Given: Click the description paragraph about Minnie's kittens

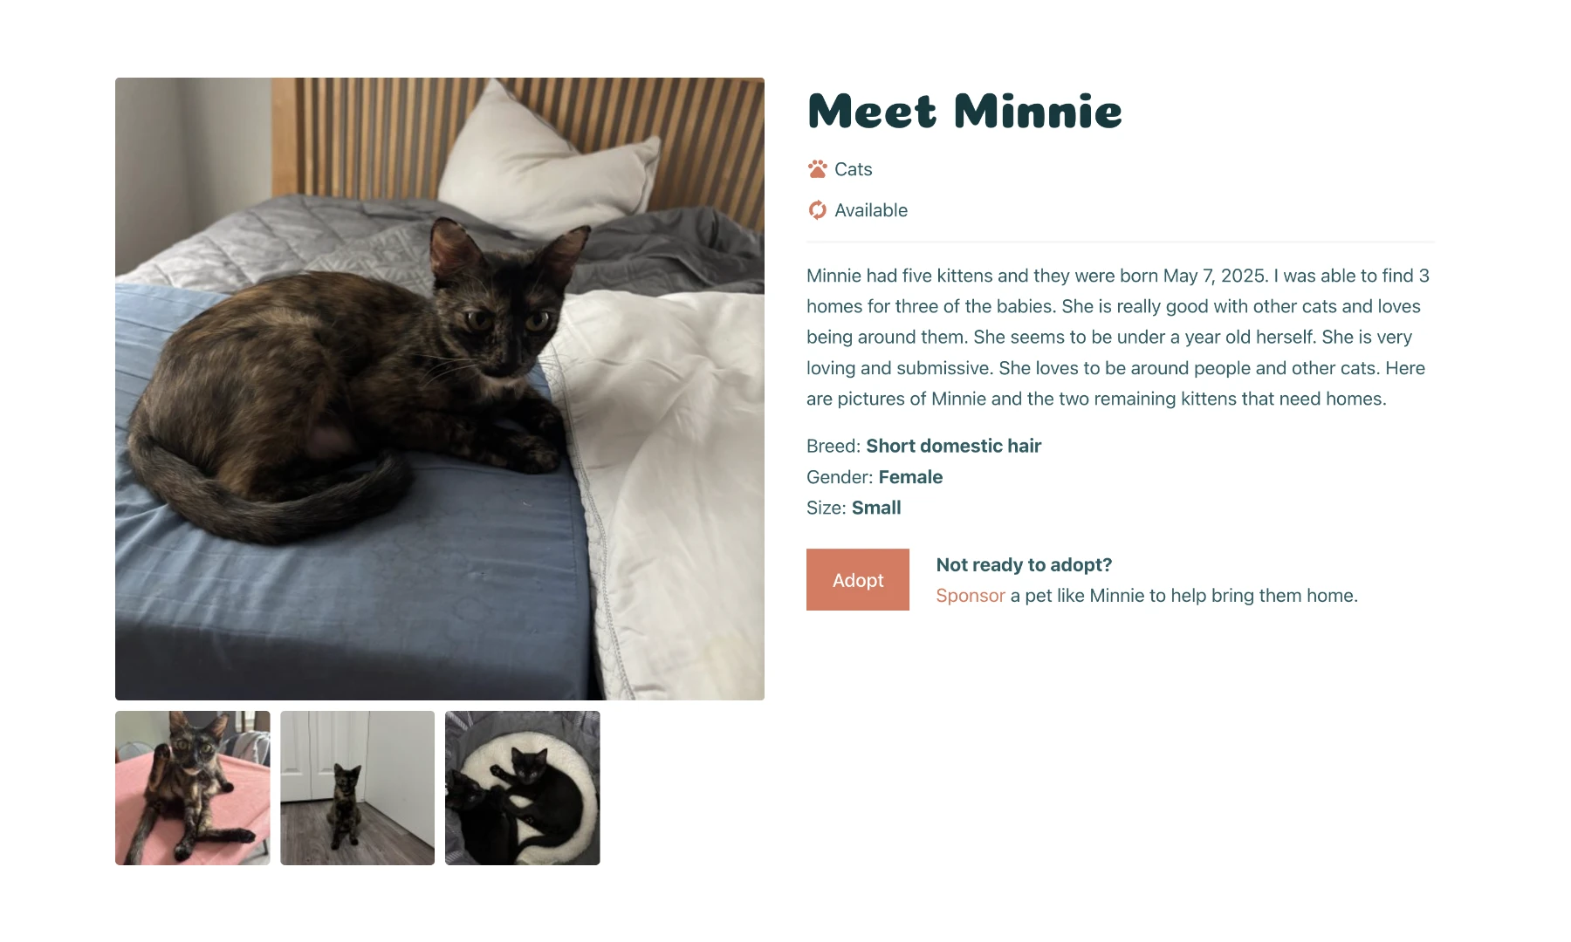Looking at the screenshot, I should click(1117, 337).
